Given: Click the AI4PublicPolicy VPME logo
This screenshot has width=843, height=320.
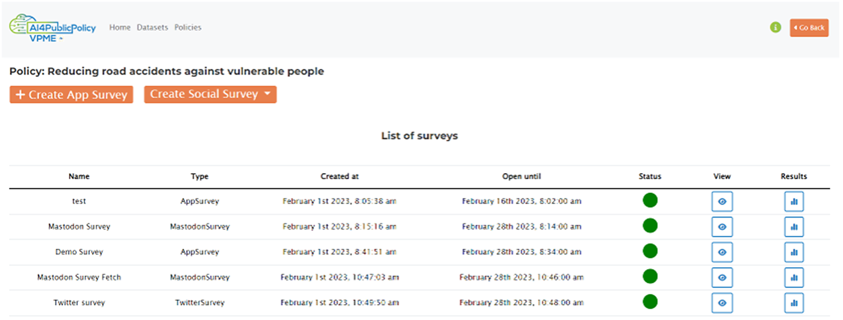Looking at the screenshot, I should click(x=52, y=28).
